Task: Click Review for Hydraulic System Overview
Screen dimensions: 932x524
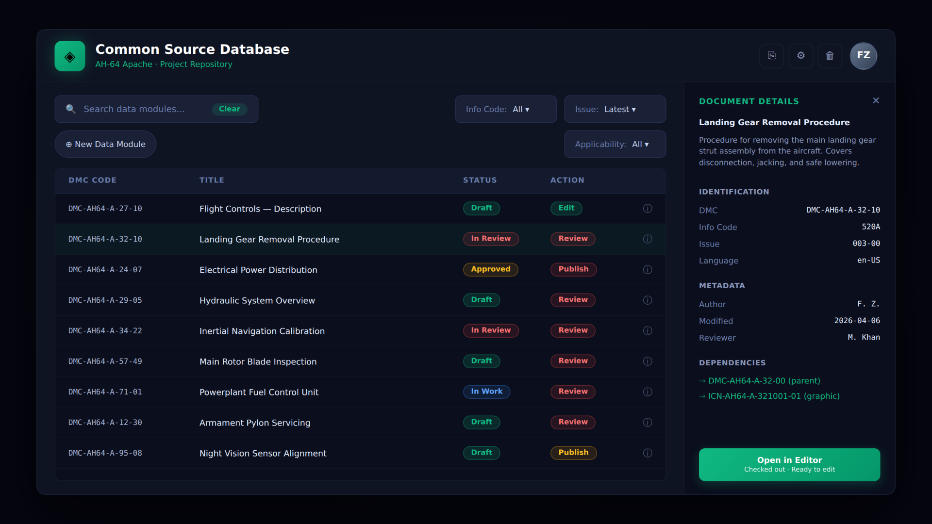Action: [573, 300]
